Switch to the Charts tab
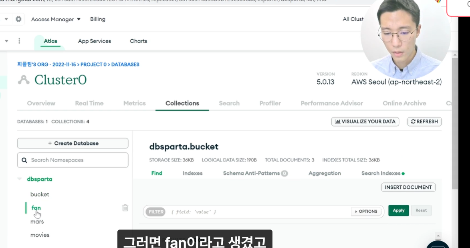This screenshot has height=248, width=470. click(x=139, y=41)
